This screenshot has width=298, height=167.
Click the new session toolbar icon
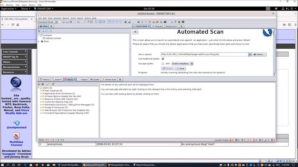click(60, 22)
